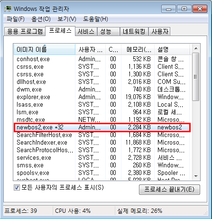
Task: Click the 11,868 KB memory cell
Action: (138, 143)
